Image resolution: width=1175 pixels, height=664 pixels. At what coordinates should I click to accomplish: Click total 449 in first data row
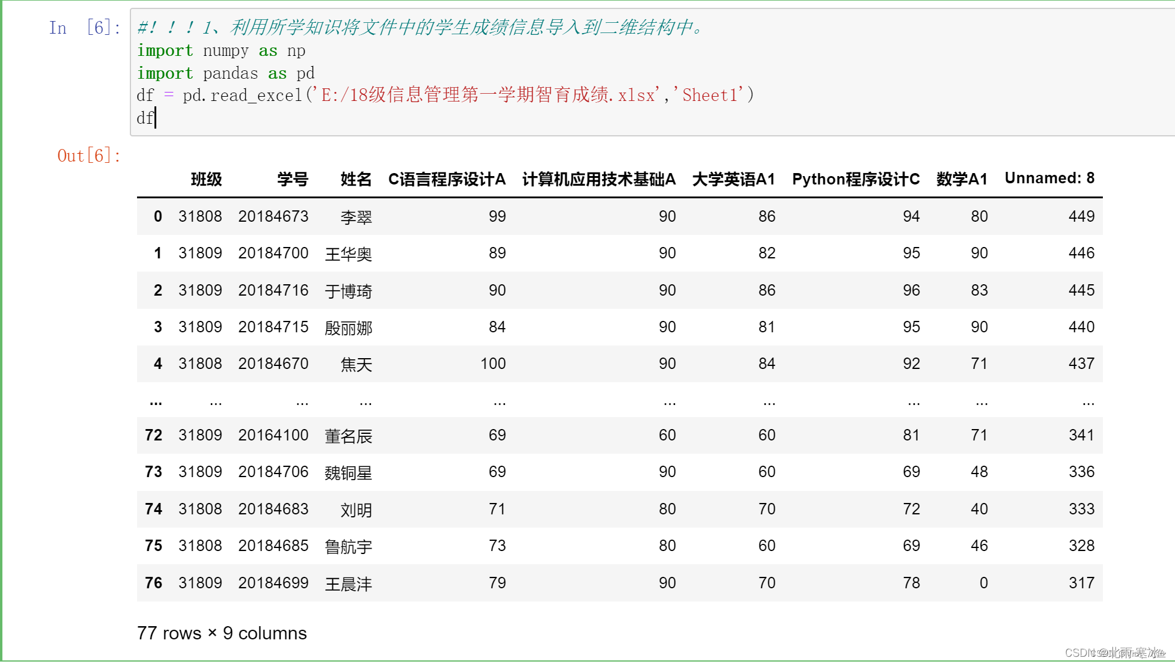[1081, 216]
